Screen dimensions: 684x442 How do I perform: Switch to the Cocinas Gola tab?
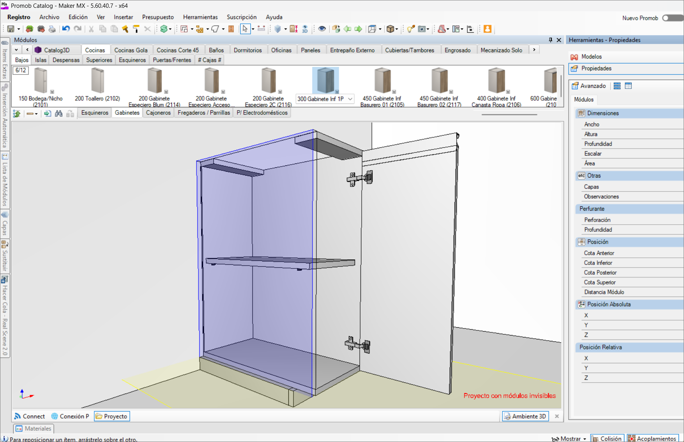pos(131,50)
